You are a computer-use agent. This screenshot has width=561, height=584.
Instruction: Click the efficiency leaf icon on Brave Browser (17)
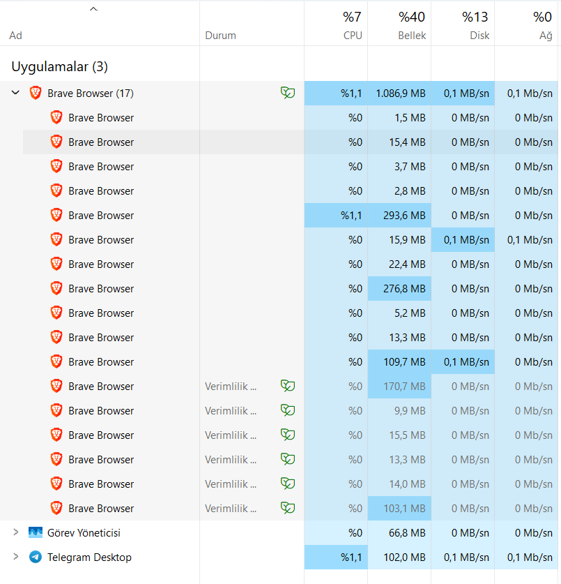click(x=288, y=92)
